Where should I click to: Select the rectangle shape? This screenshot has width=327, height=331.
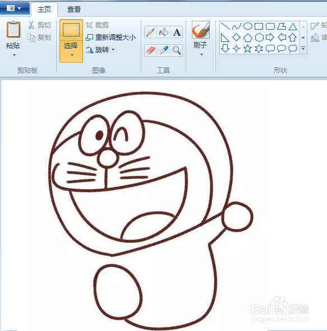pos(259,26)
